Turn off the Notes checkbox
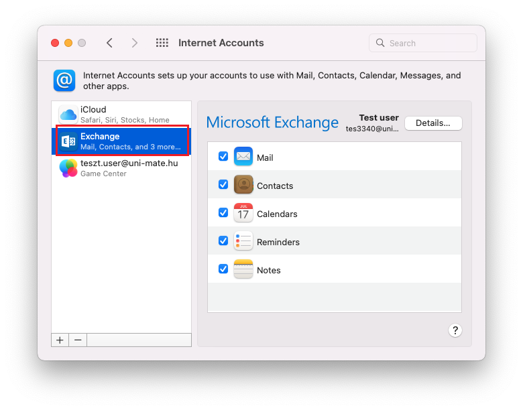The height and width of the screenshot is (410, 523). tap(223, 269)
